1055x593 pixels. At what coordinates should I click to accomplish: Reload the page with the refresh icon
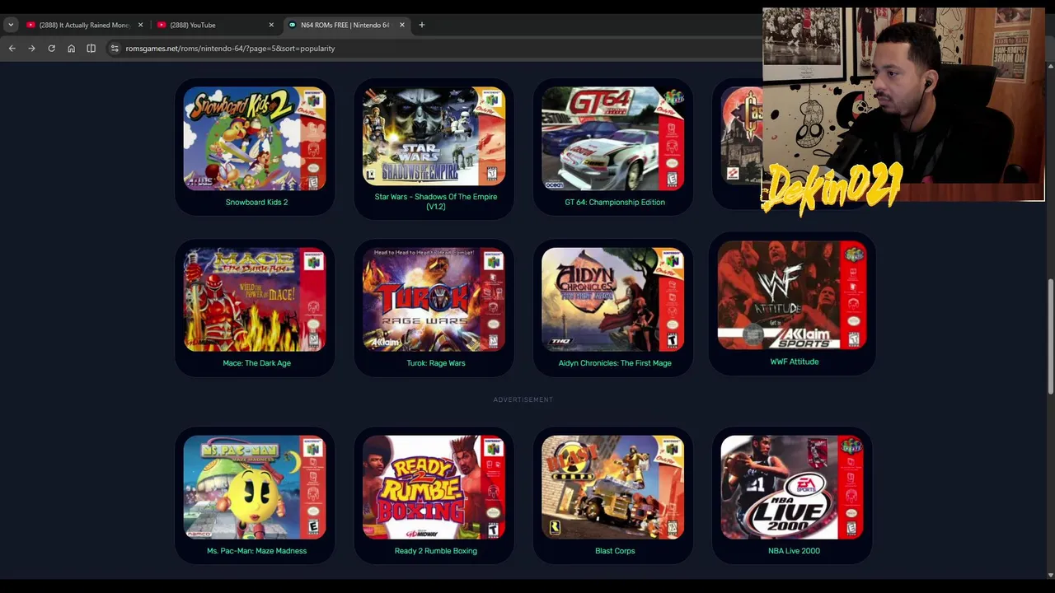51,49
